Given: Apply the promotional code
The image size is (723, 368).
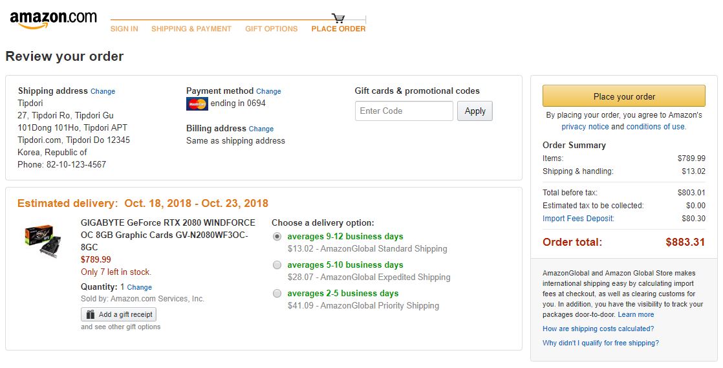Looking at the screenshot, I should 475,111.
